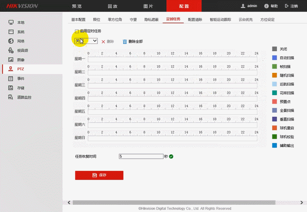Click the green checkmark validation icon
The height and width of the screenshot is (212, 307).
click(x=171, y=157)
